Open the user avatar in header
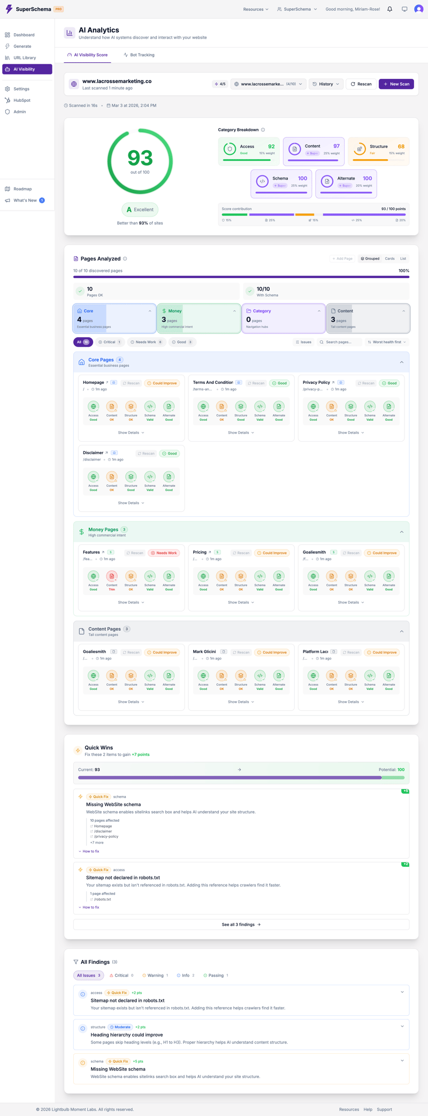 pos(419,9)
